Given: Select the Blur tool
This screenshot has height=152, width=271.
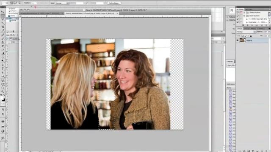Looking at the screenshot, I should (x=3, y=57).
